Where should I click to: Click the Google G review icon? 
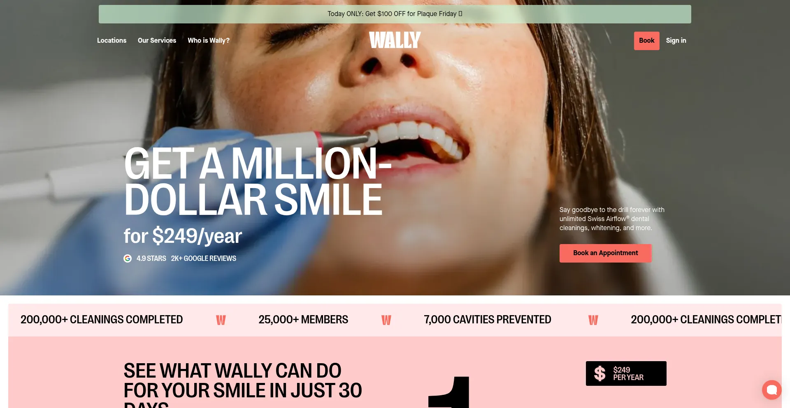click(128, 258)
